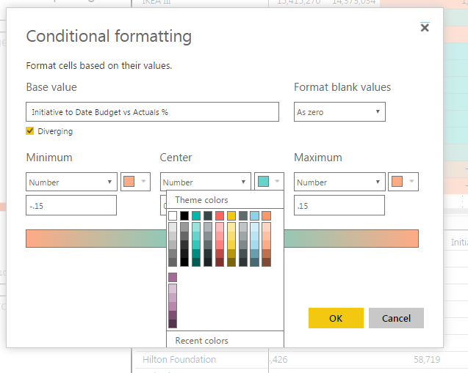Open the Format blank values dropdown
The image size is (468, 373).
[339, 112]
